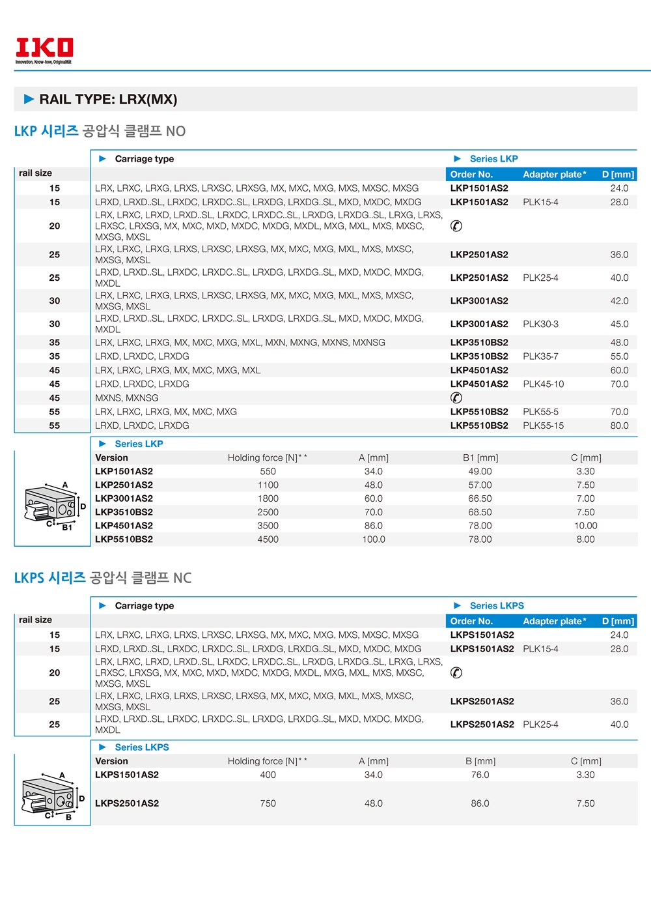This screenshot has height=922, width=651.
Task: Click the B value '76.0'
Action: 480,775
